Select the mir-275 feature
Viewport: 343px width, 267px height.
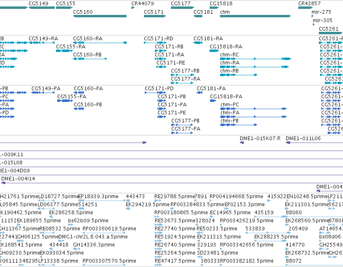click(313, 16)
